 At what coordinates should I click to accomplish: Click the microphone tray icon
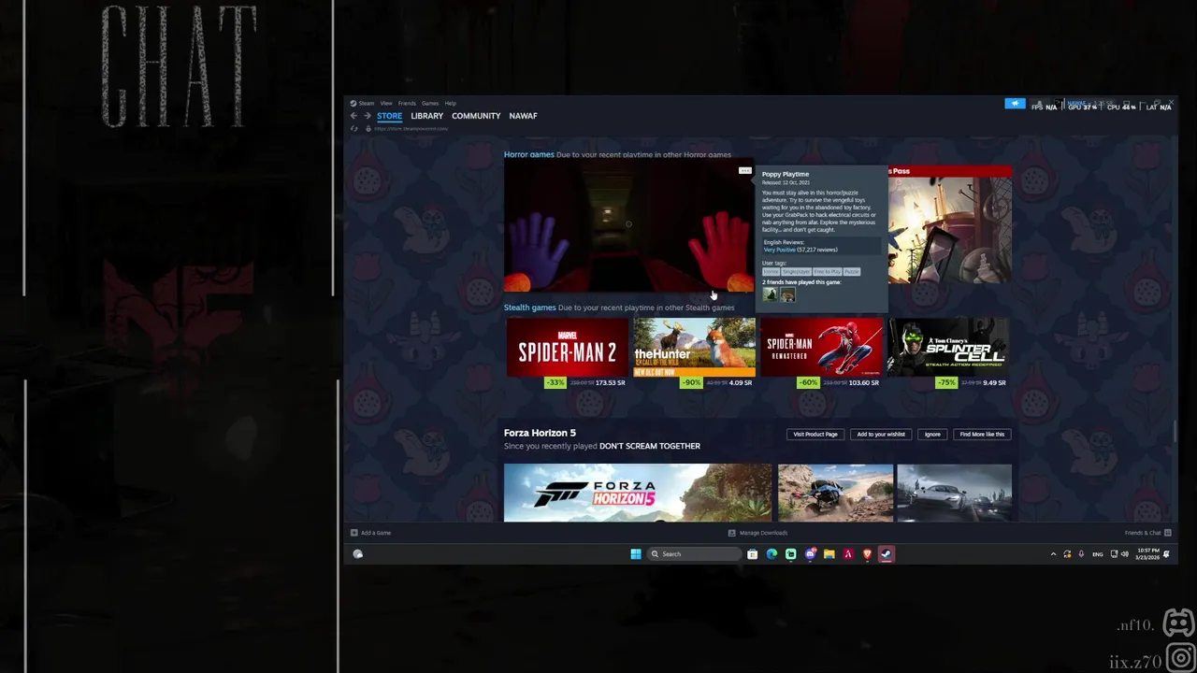coord(1081,554)
